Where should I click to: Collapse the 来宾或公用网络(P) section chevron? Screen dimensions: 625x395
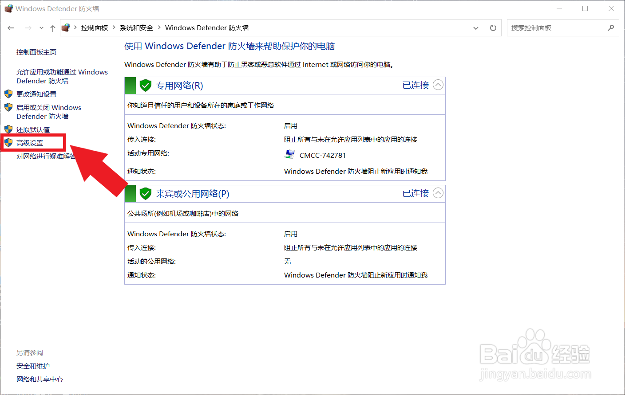(438, 193)
